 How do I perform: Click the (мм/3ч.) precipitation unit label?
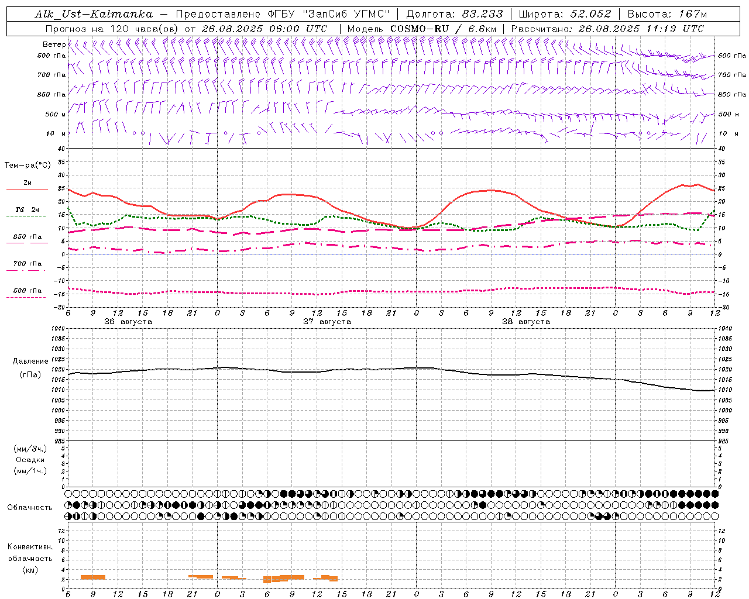[30, 449]
